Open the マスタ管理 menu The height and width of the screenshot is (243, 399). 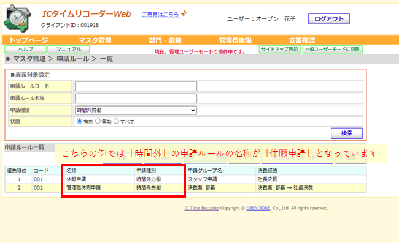click(x=95, y=40)
